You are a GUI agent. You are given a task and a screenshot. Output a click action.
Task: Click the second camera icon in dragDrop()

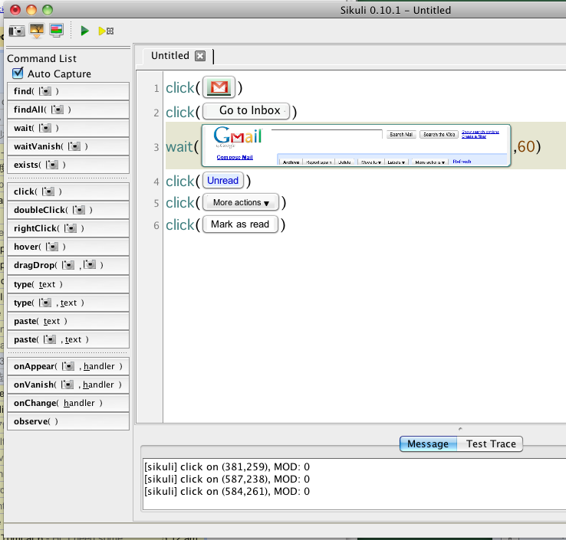[90, 264]
